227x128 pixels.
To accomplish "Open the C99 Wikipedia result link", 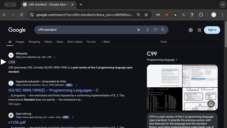I will [12, 62].
